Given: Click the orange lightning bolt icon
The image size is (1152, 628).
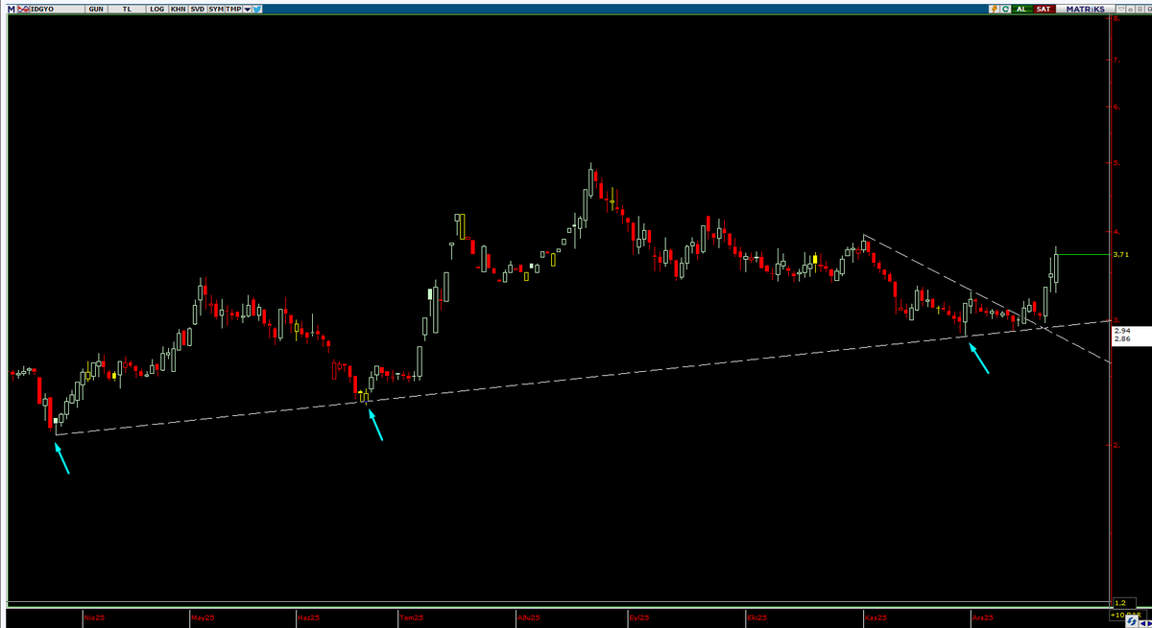Looking at the screenshot, I should (x=994, y=9).
